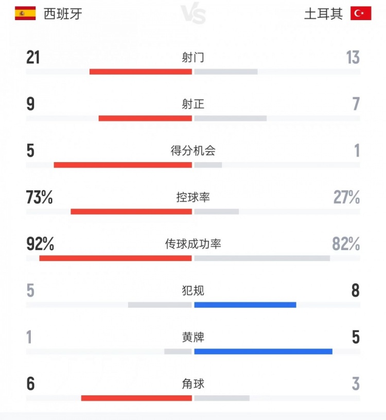Click Turkey's blue 黄牌 bar
Screen dimensions: 386x420
pyautogui.click(x=263, y=352)
